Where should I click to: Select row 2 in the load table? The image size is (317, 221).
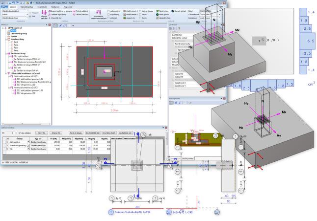(56, 145)
